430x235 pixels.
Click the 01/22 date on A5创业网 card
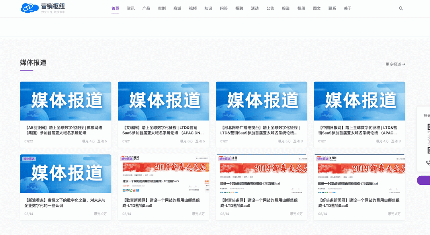[29, 141]
